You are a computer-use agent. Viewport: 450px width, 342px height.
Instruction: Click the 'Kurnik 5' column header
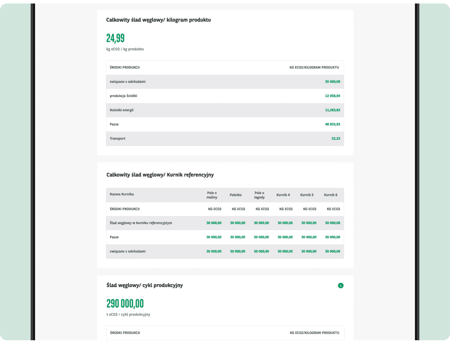(307, 195)
